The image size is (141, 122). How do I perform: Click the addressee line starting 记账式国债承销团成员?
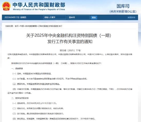point(70,56)
